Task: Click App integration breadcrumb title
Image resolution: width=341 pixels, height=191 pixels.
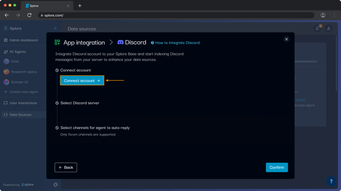Action: tap(84, 43)
